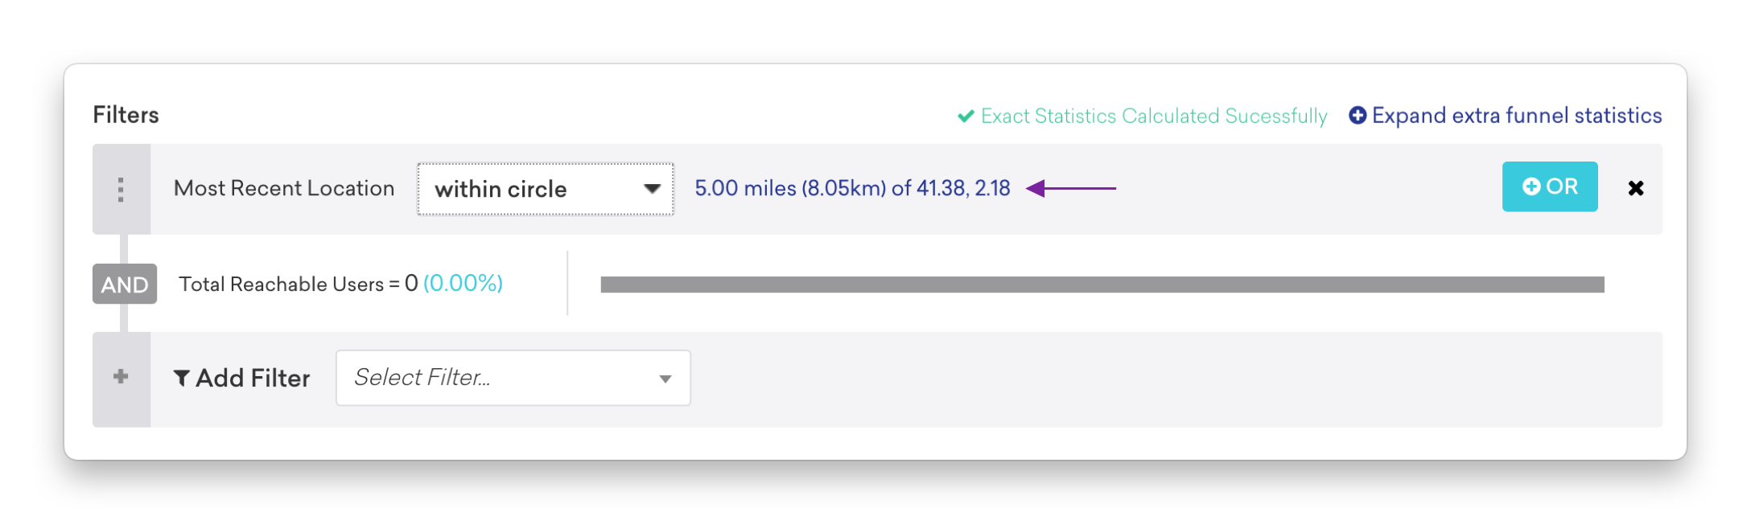Click the Add Filter label
This screenshot has width=1751, height=524.
(x=253, y=378)
